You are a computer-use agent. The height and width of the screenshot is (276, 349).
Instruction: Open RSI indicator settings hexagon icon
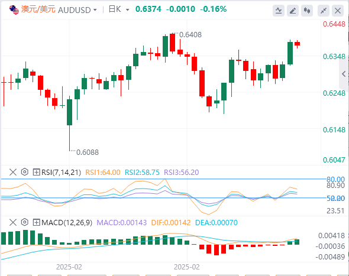point(25,172)
